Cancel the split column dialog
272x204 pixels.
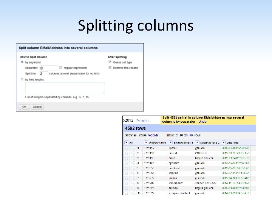(x=37, y=107)
